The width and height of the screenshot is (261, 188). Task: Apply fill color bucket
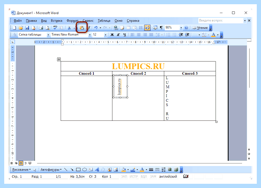click(x=124, y=169)
